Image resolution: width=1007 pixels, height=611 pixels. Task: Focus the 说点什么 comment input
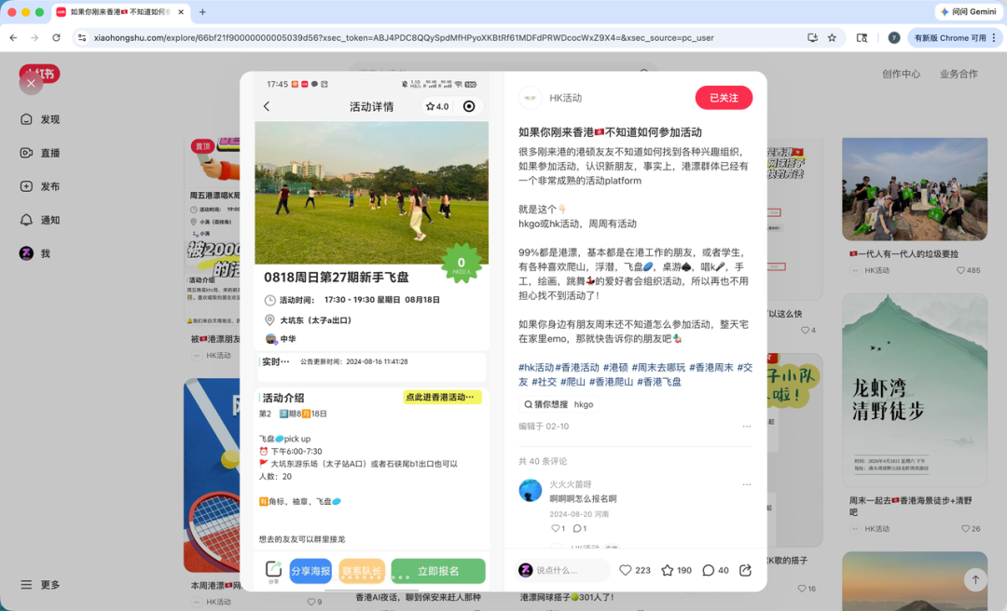(563, 570)
